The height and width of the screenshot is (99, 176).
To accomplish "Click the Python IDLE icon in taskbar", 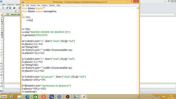I will pyautogui.click(x=84, y=97).
